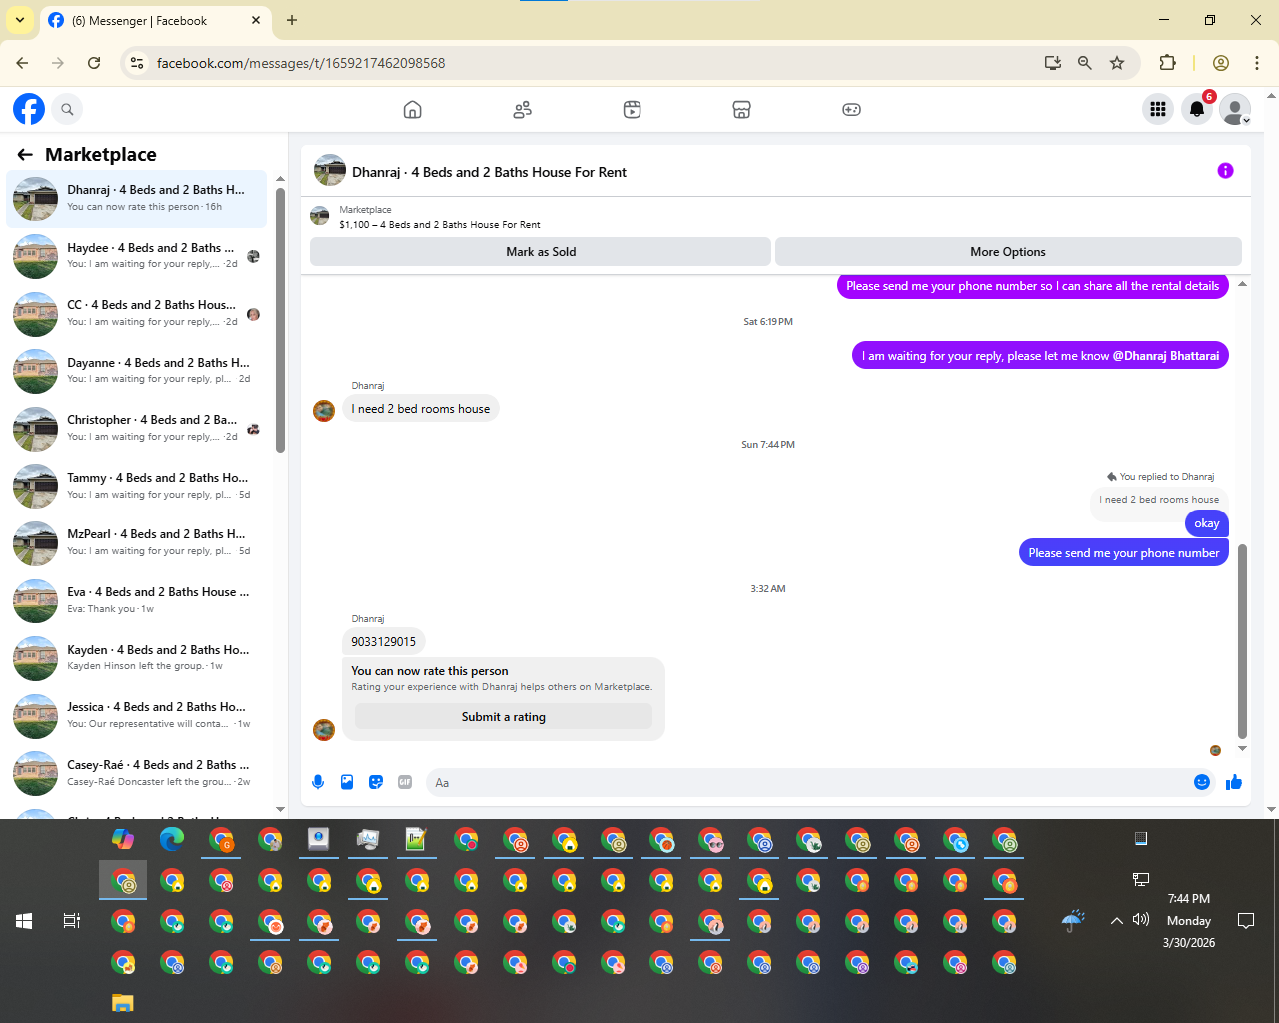Open Chrome three-dot menu

1257,63
